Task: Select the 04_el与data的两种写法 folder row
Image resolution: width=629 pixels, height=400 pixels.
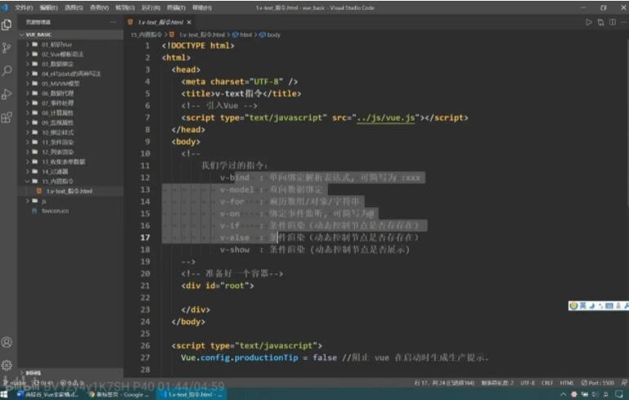Action: click(71, 73)
